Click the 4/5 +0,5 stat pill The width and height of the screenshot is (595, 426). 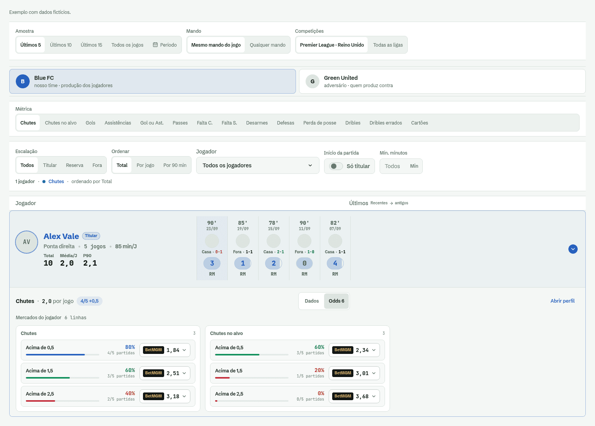coord(89,301)
